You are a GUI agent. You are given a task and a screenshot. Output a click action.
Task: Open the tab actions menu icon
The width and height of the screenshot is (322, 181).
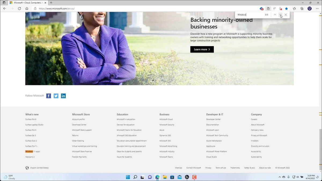click(x=4, y=2)
